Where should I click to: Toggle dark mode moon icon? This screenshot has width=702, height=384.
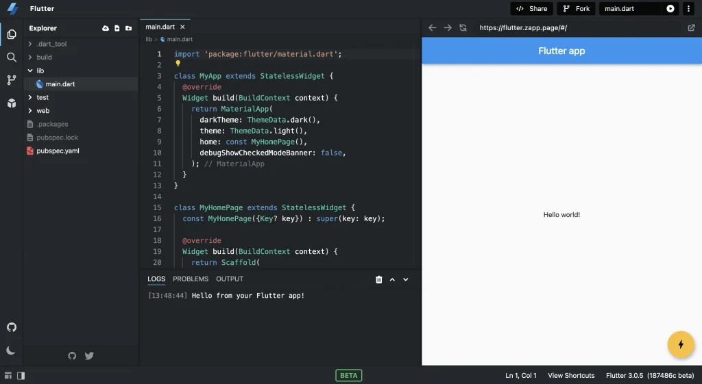click(11, 350)
